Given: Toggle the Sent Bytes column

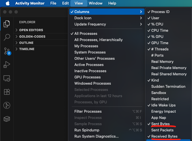Looking at the screenshot, I should pos(168,124).
